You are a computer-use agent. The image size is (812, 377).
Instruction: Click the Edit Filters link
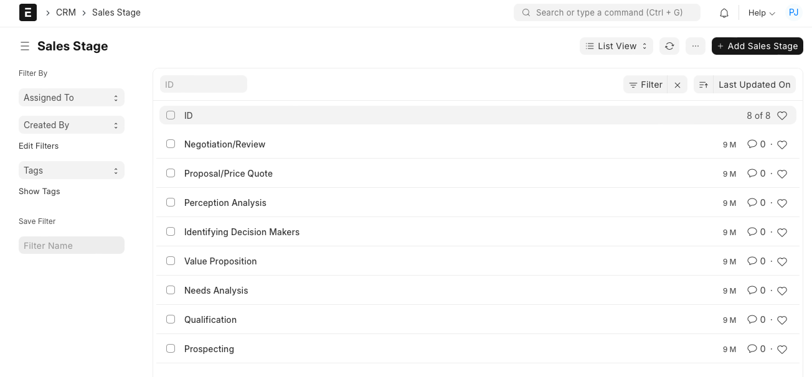pos(38,146)
